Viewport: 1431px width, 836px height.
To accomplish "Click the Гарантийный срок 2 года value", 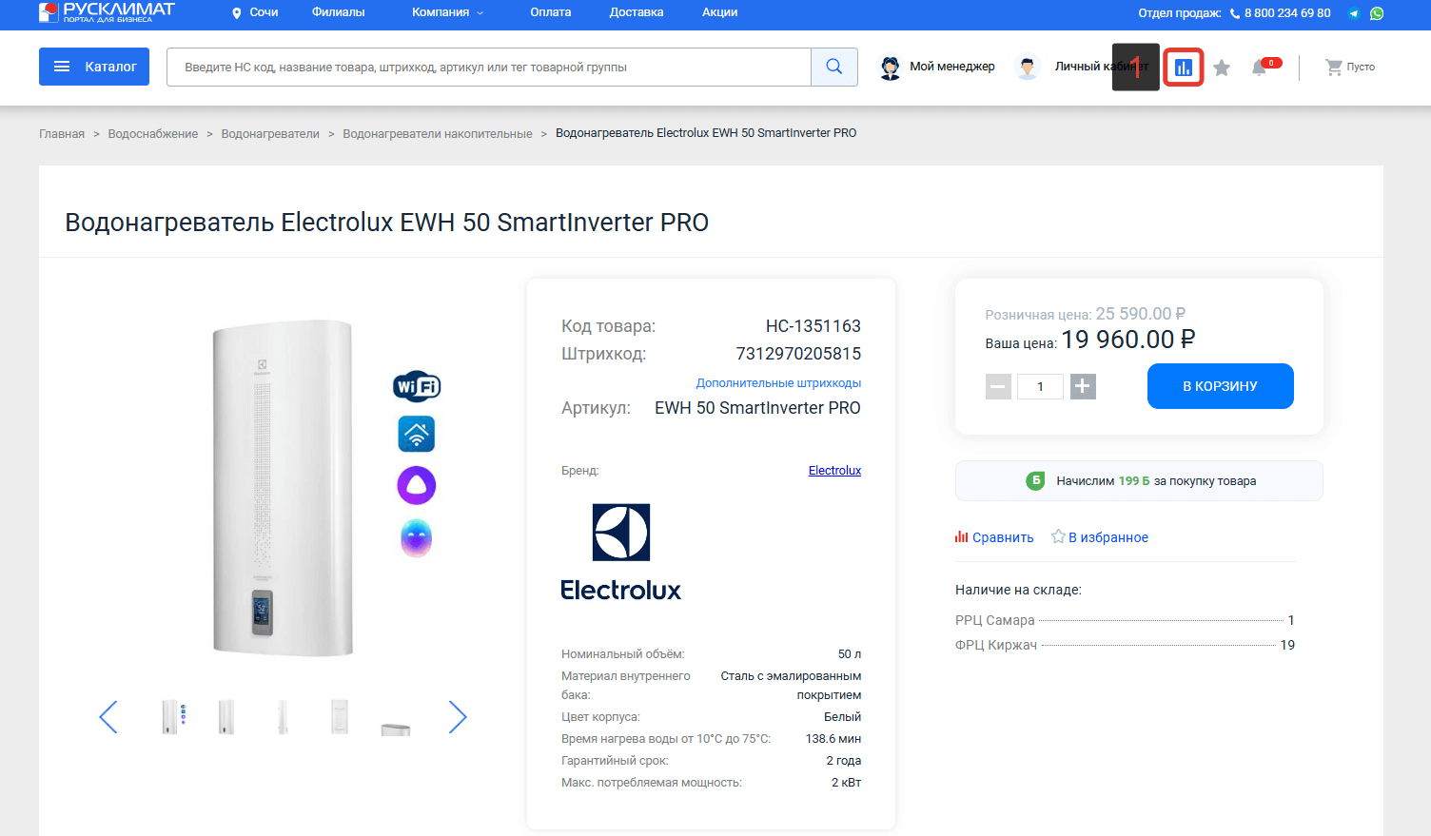I will 844,761.
